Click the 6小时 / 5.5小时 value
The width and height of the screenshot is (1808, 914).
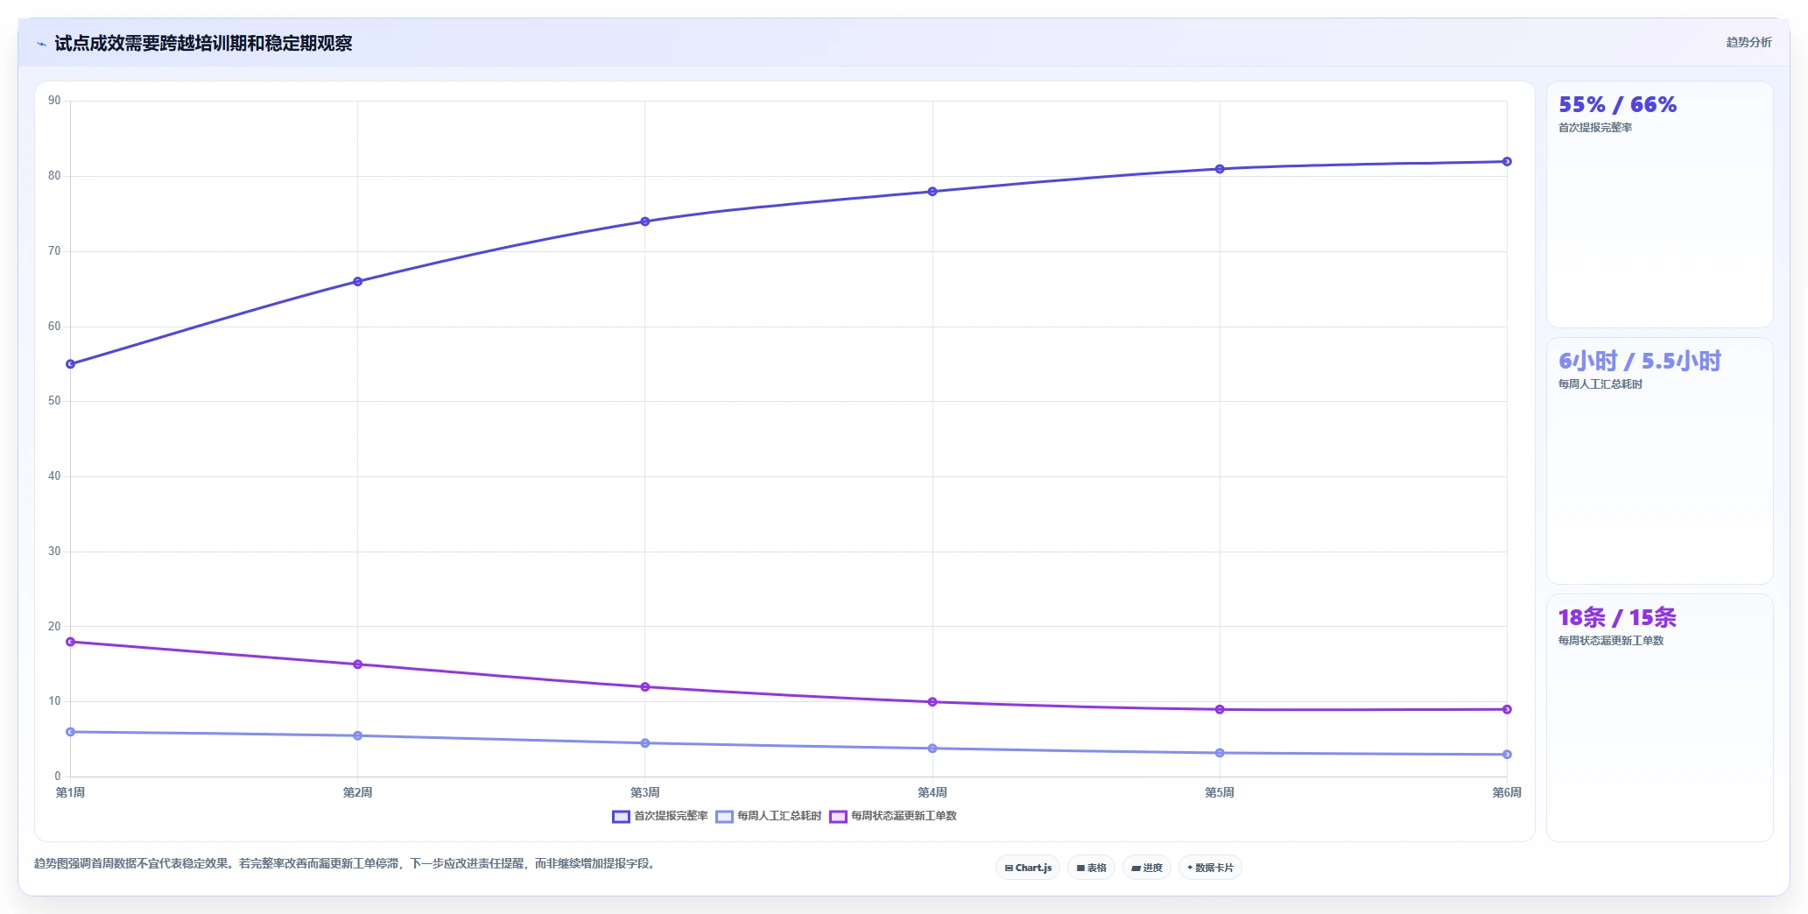point(1639,362)
